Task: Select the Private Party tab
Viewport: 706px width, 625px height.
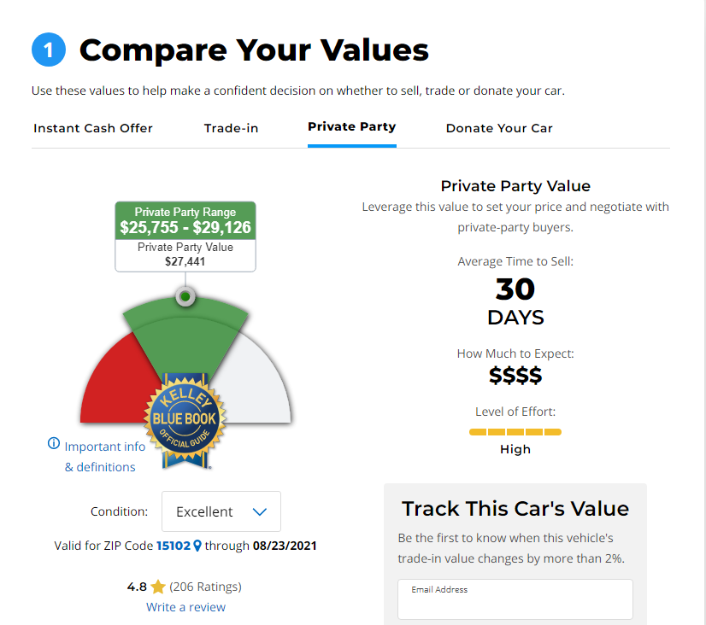Action: click(351, 126)
